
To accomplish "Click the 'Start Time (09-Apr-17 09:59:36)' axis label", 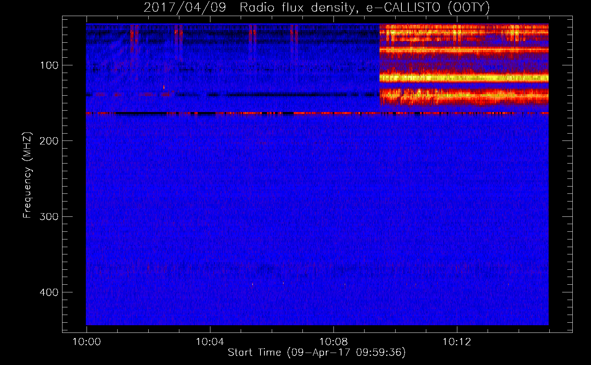I will [317, 353].
